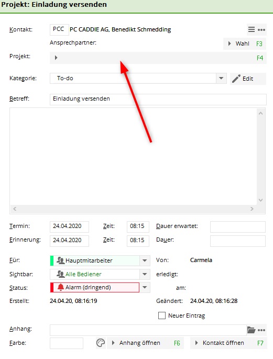The width and height of the screenshot is (273, 359).
Task: Open the folder icon in Anhang row
Action: pyautogui.click(x=252, y=330)
